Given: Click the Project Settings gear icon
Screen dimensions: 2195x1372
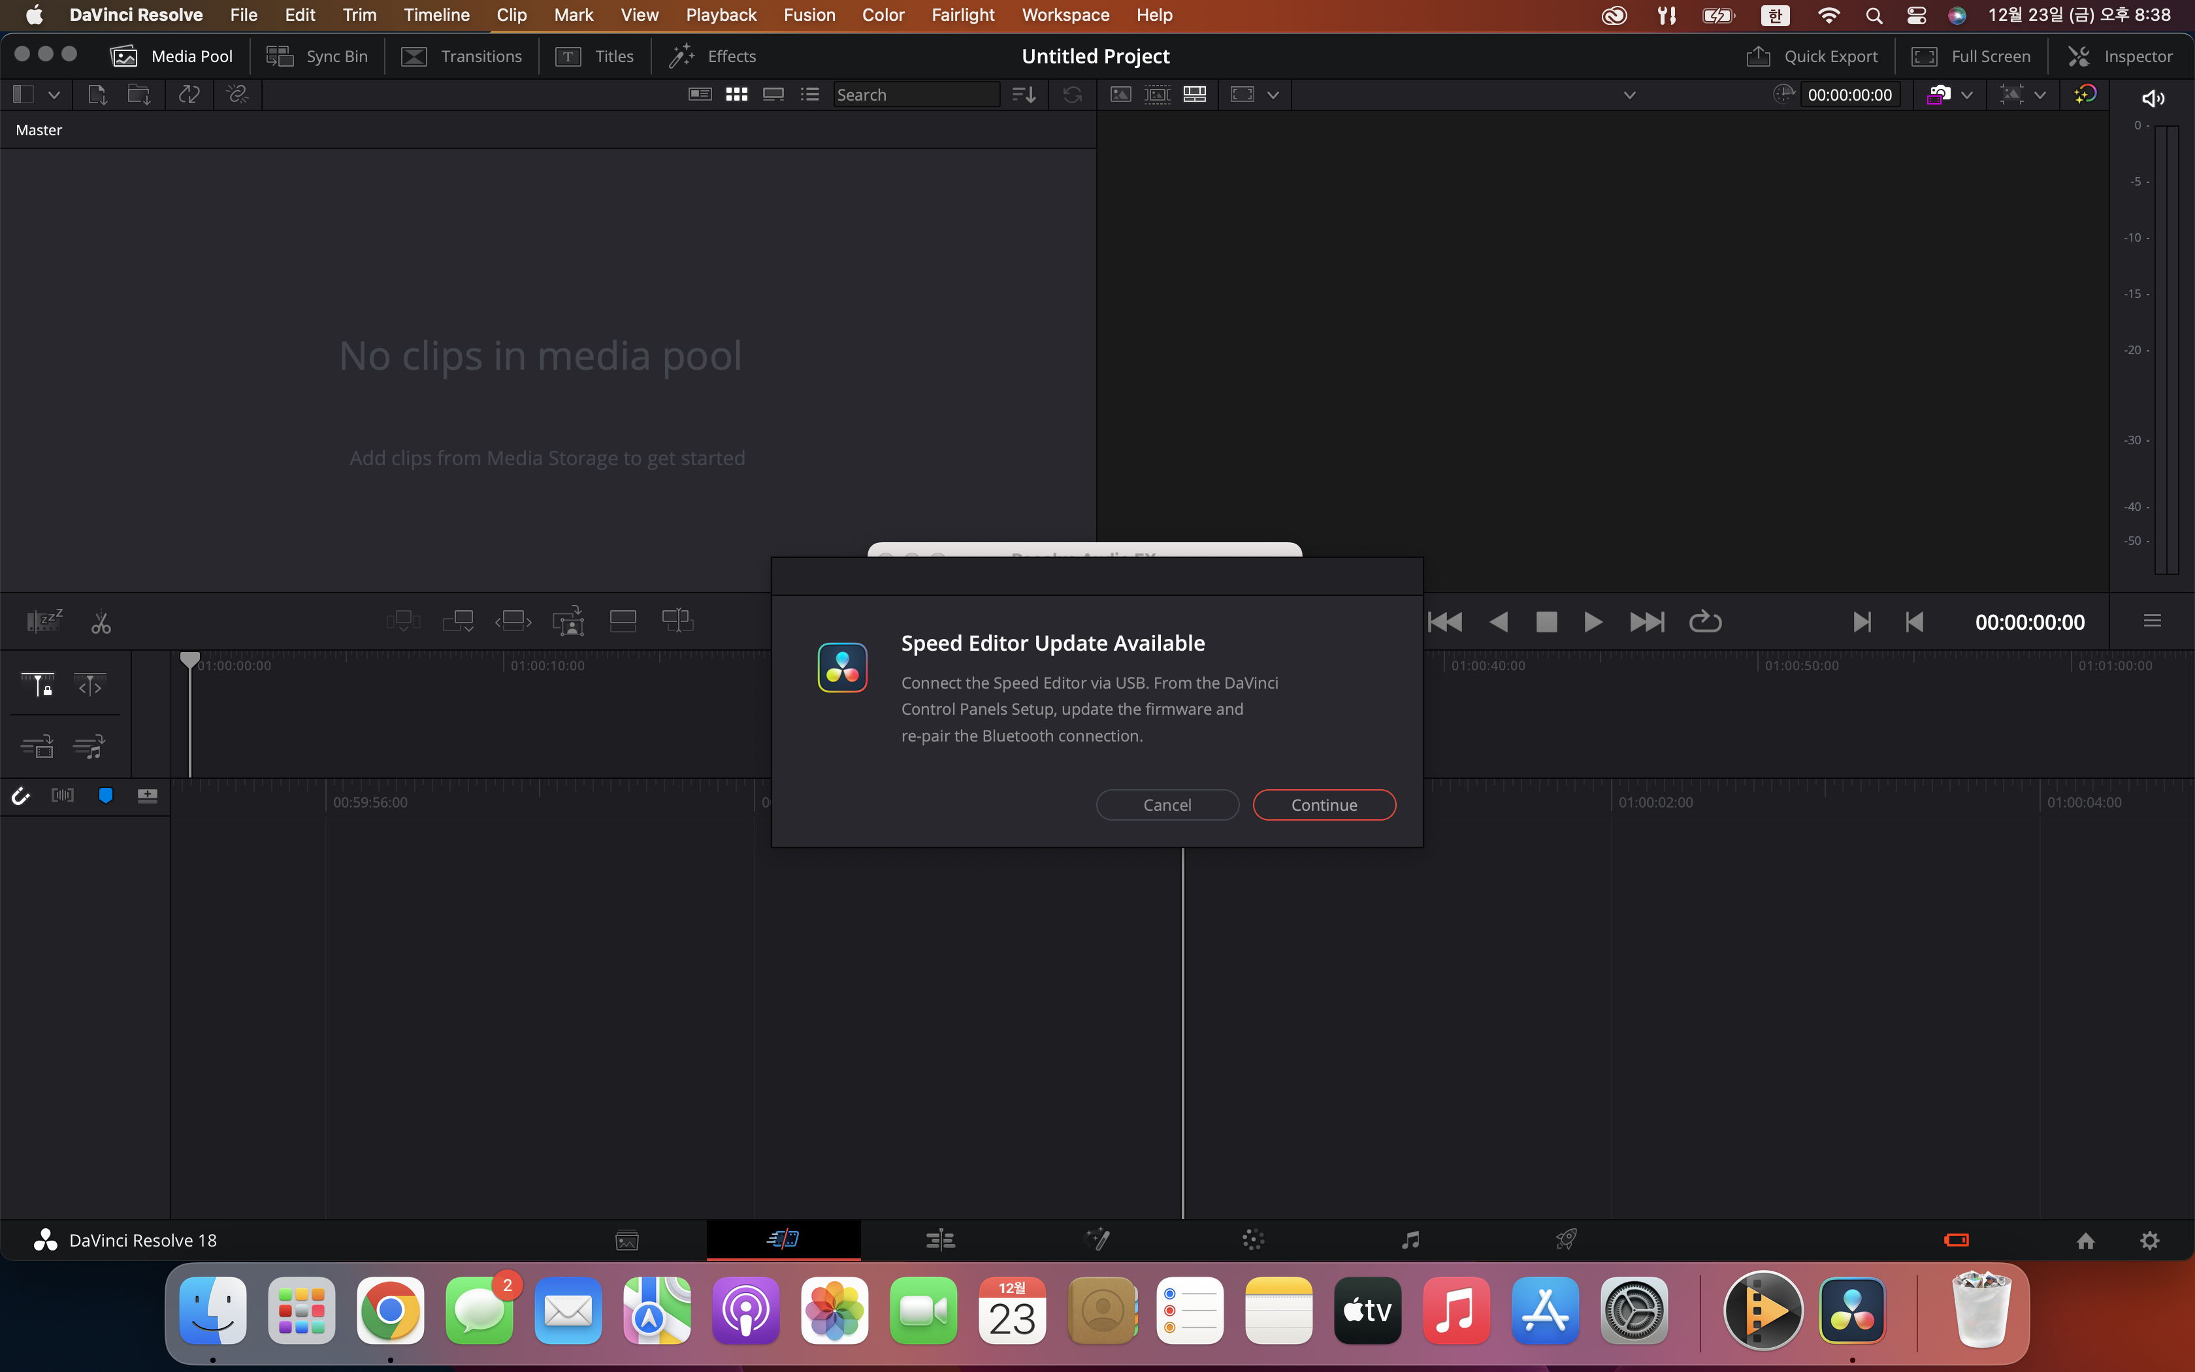Looking at the screenshot, I should (x=2150, y=1241).
